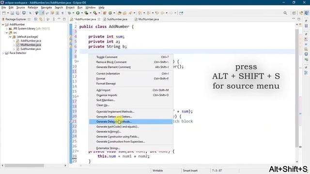Viewport: 310px width, 174px height.
Task: Close the AddNumber.java editor tab
Action: [99, 19]
